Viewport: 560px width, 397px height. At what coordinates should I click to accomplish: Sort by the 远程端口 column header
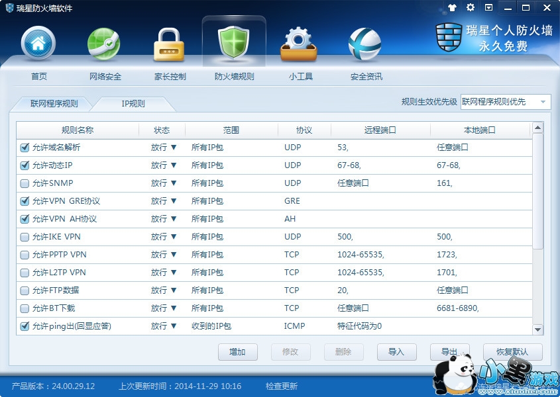pyautogui.click(x=380, y=130)
